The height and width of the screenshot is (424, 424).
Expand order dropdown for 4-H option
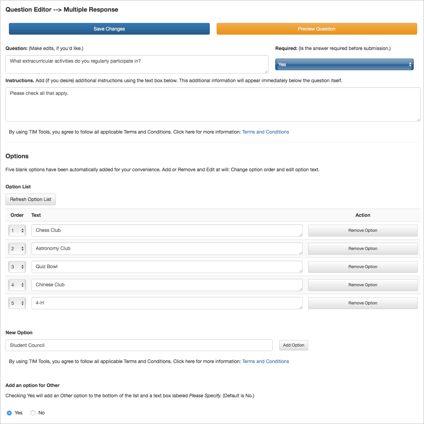coord(17,303)
